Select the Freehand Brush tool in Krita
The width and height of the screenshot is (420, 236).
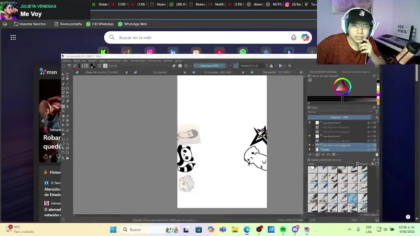pyautogui.click(x=63, y=84)
